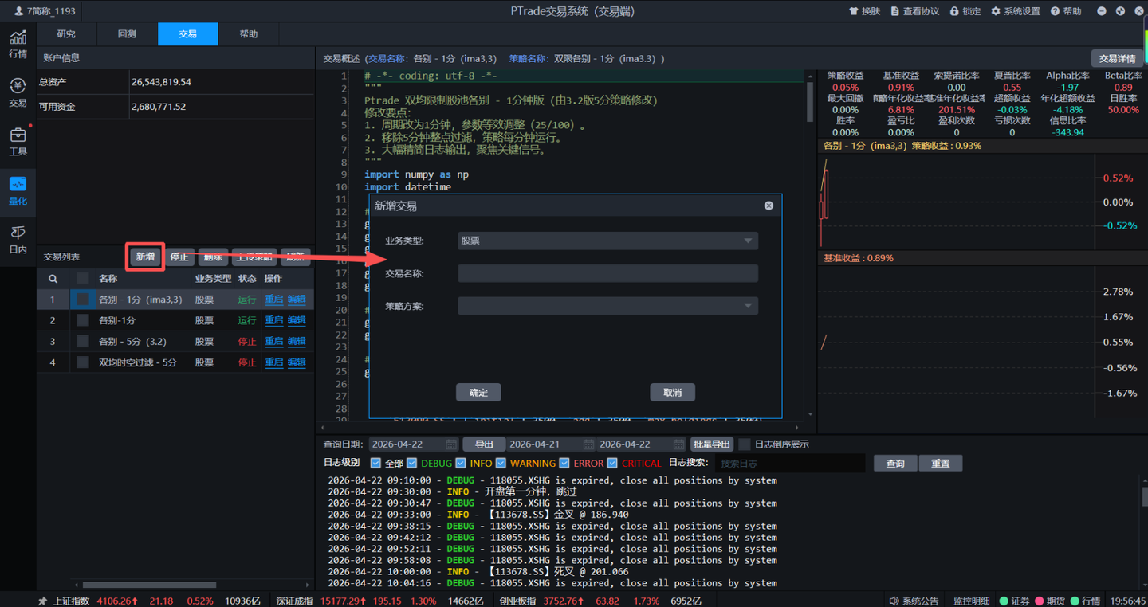Uncheck the DEBUG log level checkbox
The height and width of the screenshot is (607, 1148).
coord(412,463)
